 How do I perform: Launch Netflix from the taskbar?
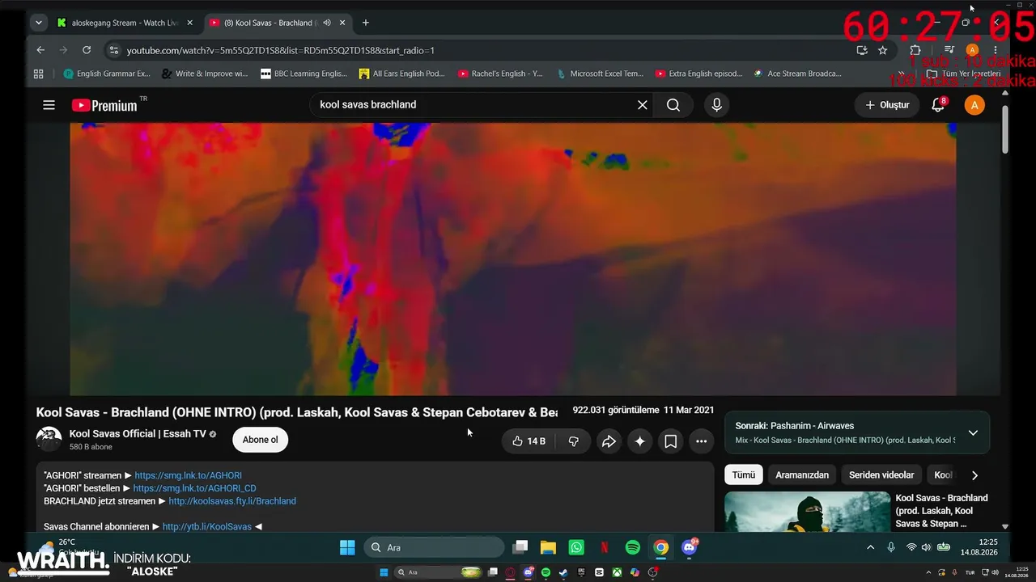coord(605,547)
